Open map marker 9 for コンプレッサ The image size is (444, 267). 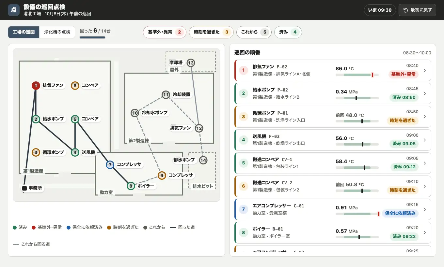(x=162, y=176)
